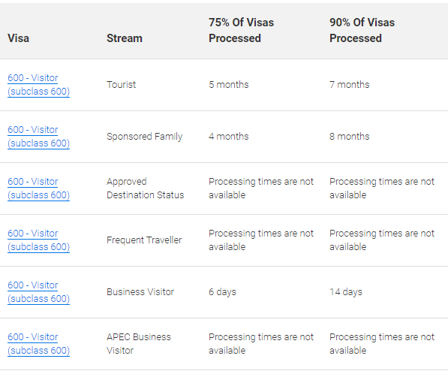Select the APEC Business Visitor stream cell
The width and height of the screenshot is (448, 380).
(139, 344)
